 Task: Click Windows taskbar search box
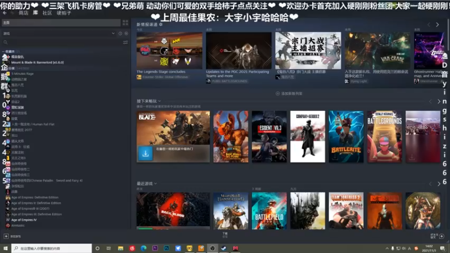click(52, 248)
